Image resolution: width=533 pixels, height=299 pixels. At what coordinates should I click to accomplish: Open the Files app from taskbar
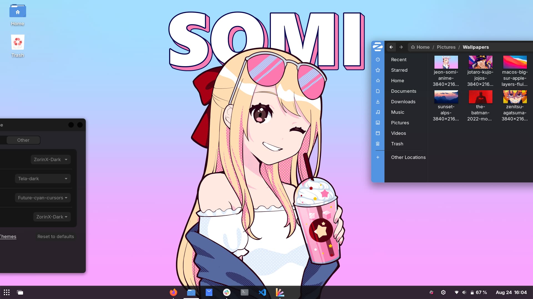pos(191,292)
